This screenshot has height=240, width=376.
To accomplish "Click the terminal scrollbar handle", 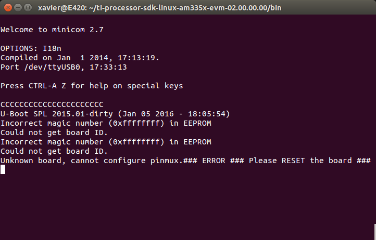I will tap(375, 232).
